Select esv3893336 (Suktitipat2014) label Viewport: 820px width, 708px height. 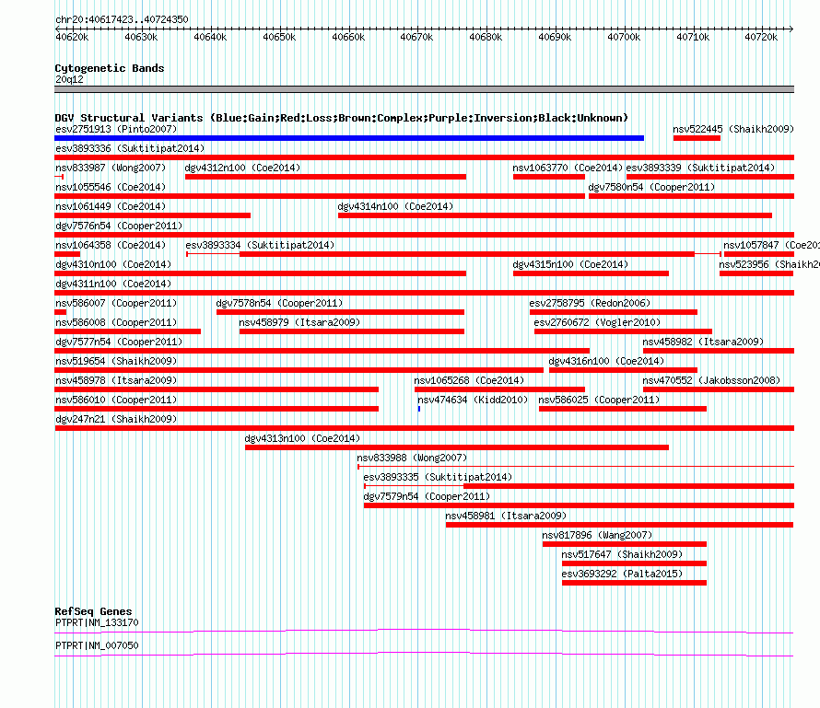[x=130, y=148]
